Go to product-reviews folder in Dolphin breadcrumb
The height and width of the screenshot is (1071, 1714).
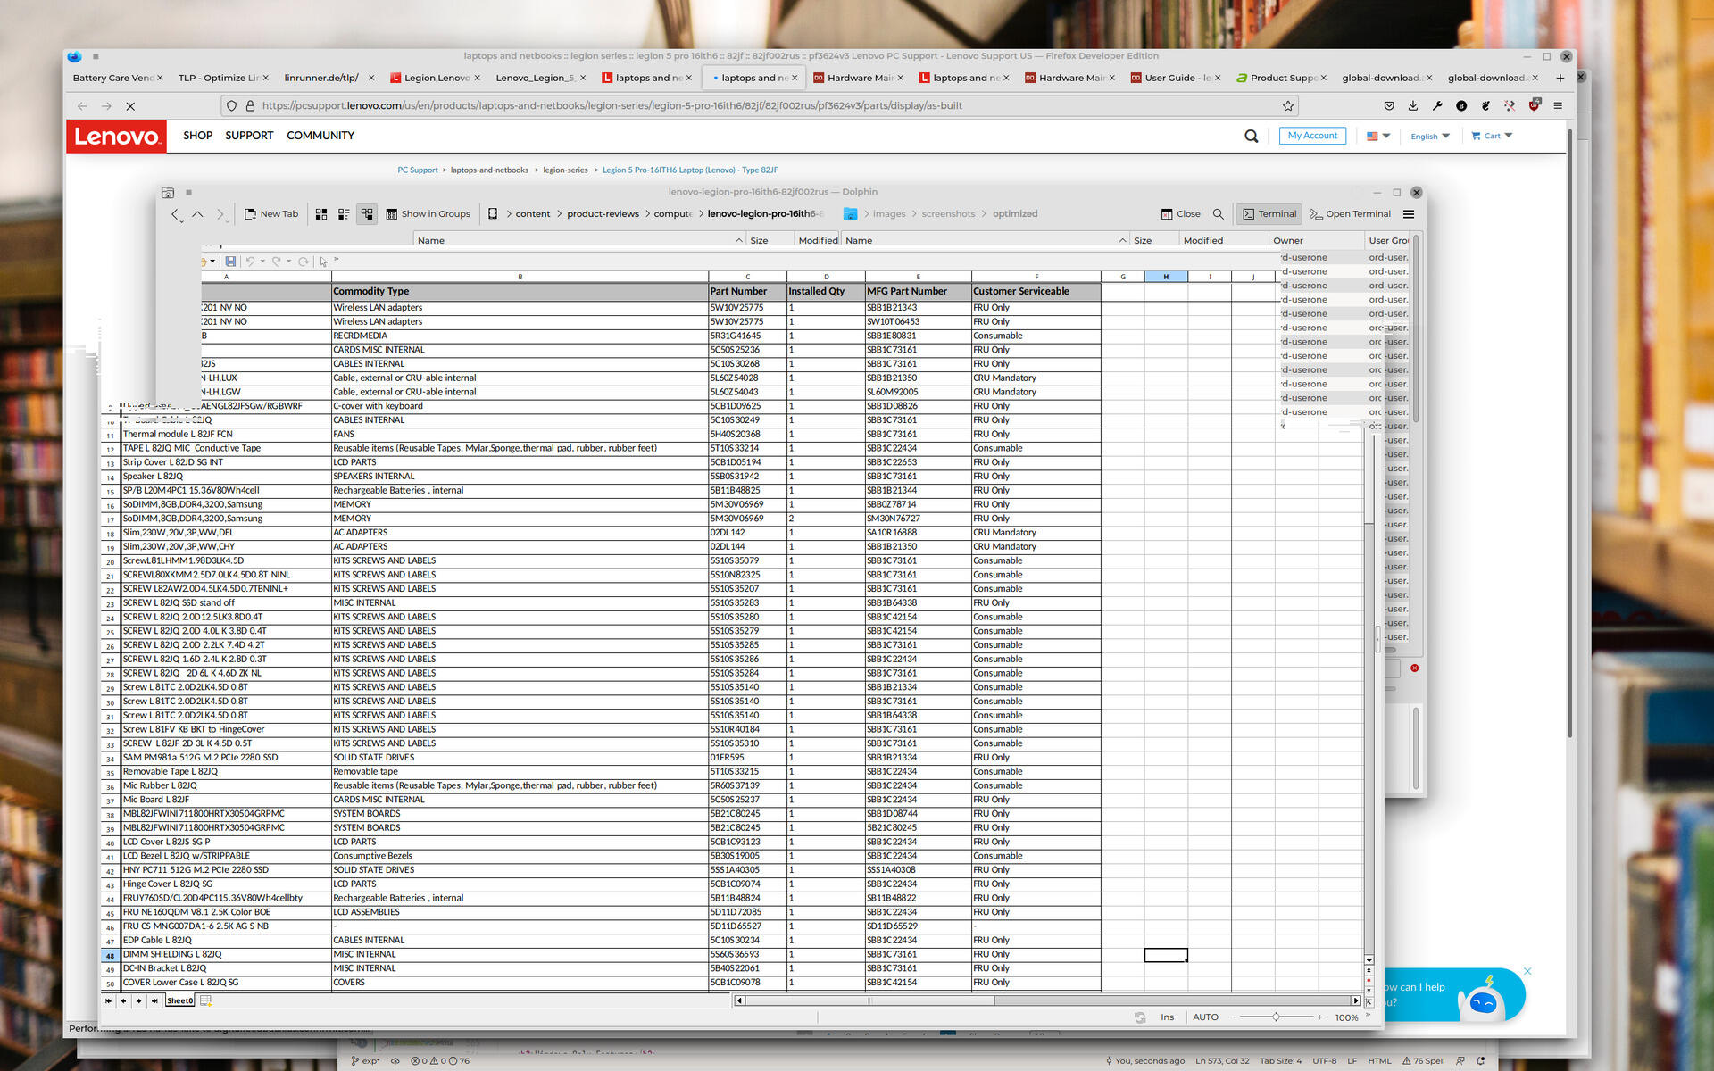coord(603,214)
